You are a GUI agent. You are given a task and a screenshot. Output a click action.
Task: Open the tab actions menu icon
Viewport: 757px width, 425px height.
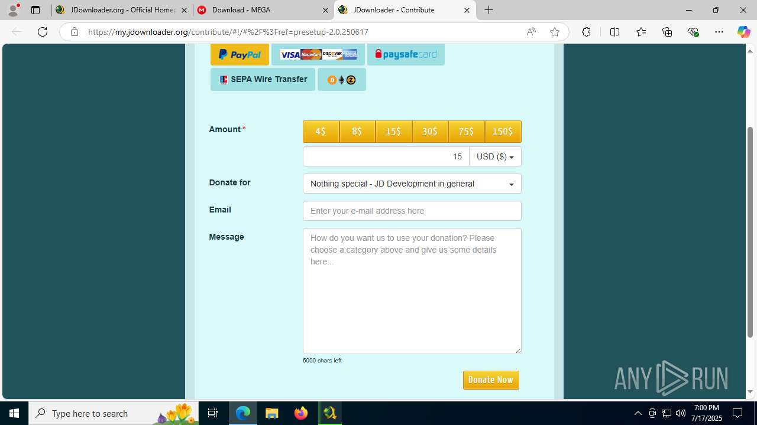[35, 10]
